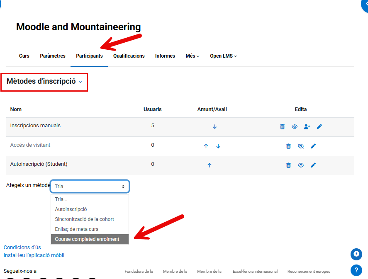Open the accessibility tools button
This screenshot has width=368, height=279.
[356, 254]
